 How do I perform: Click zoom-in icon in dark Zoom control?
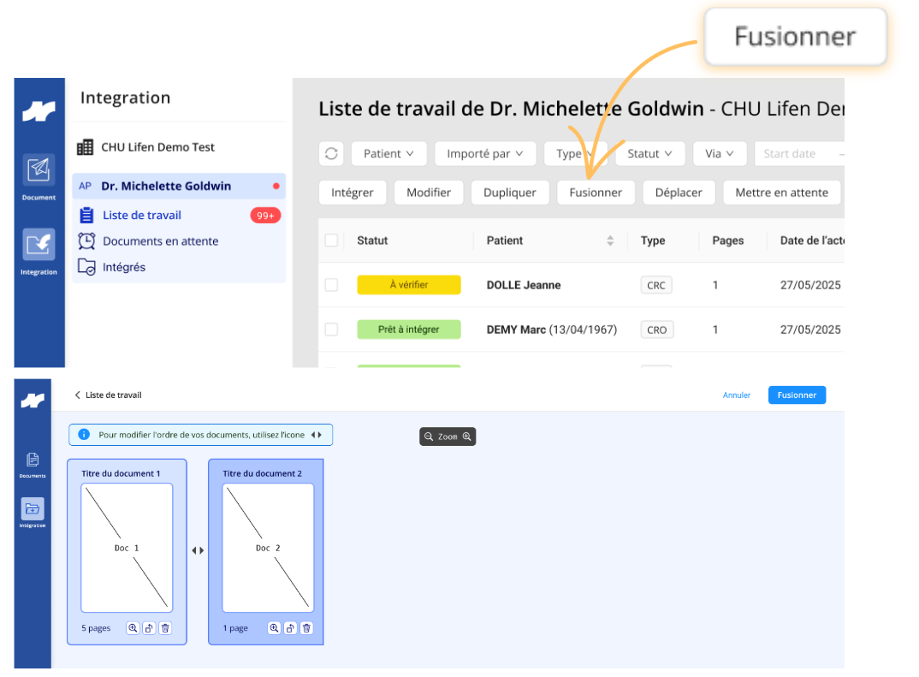point(467,436)
